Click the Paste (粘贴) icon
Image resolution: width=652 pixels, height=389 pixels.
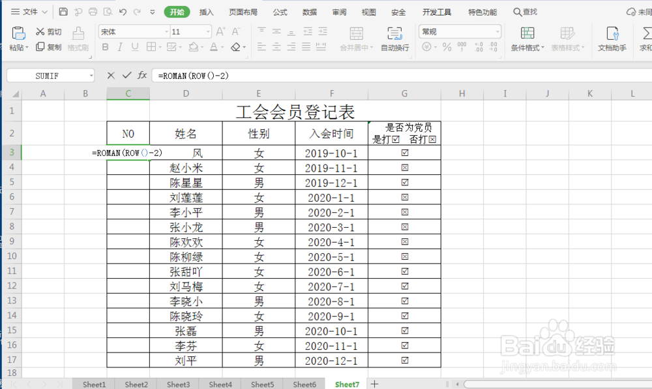point(18,33)
